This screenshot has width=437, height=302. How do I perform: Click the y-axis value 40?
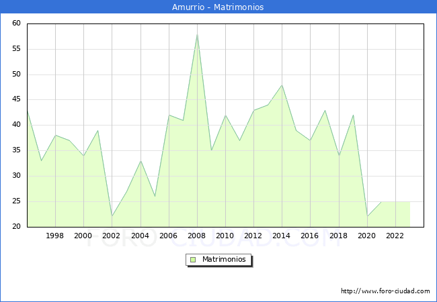(x=16, y=125)
